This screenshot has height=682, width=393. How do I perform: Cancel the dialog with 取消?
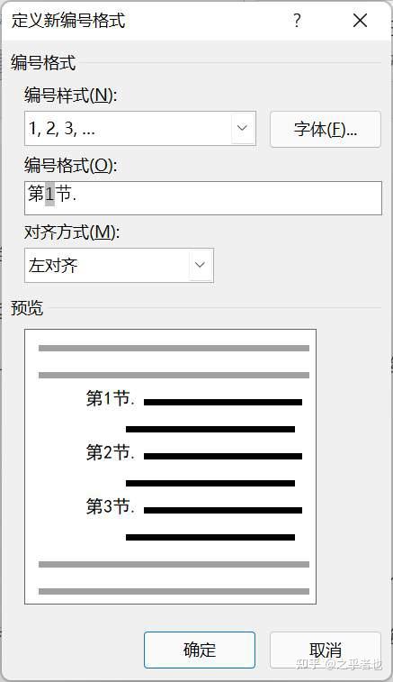326,650
